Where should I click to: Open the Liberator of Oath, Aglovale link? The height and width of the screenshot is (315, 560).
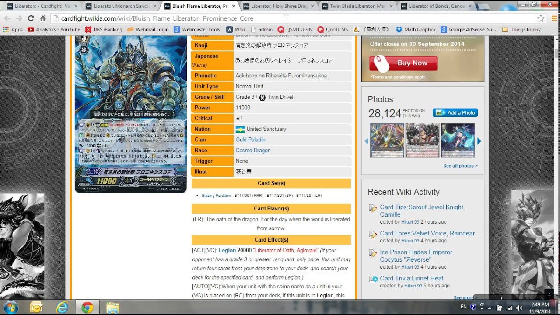(x=286, y=250)
